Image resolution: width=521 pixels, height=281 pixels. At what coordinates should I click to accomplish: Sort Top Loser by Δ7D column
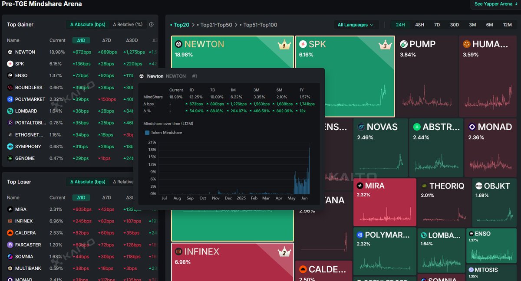click(107, 198)
